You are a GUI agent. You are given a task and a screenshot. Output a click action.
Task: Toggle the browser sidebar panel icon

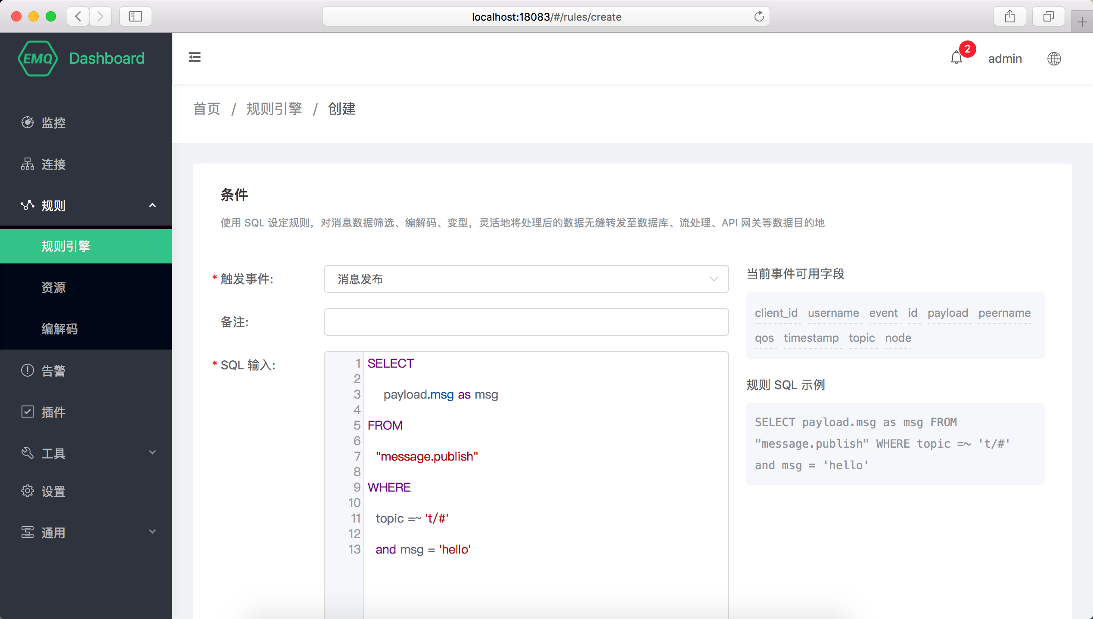[x=136, y=16]
